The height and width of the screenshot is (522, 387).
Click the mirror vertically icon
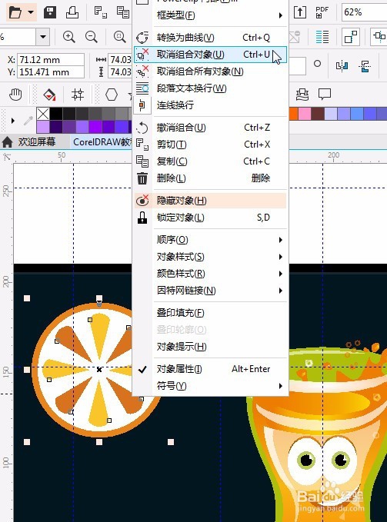pyautogui.click(x=365, y=66)
